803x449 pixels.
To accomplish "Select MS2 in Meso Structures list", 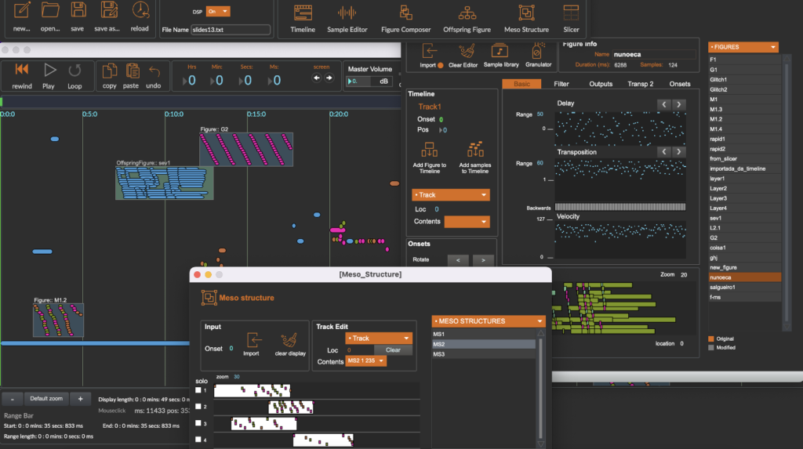I will [x=483, y=344].
